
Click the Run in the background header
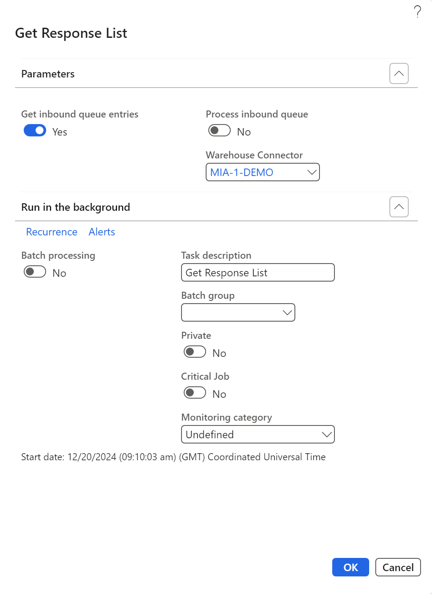pos(76,207)
